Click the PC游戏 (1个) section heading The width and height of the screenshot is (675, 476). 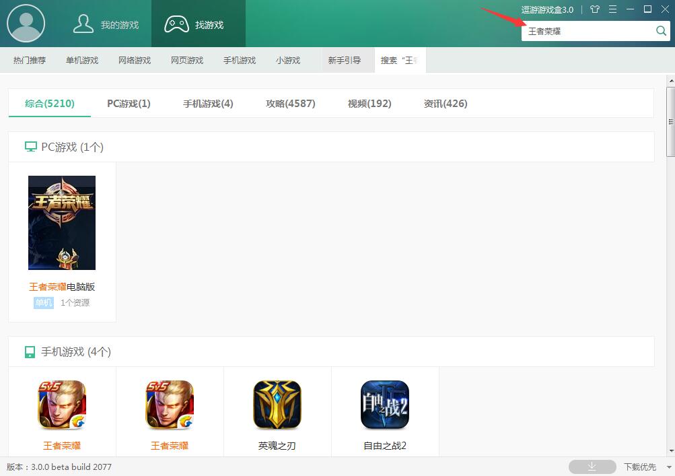[x=72, y=147]
